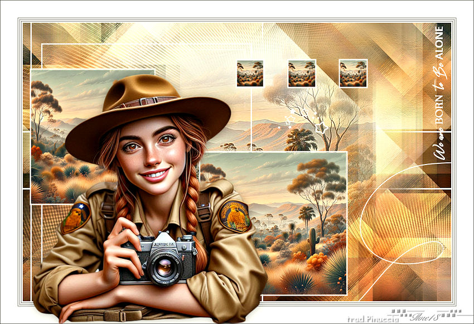This screenshot has width=474, height=324.
Task: Click the left small landscape thumbnail
Action: tap(250, 73)
